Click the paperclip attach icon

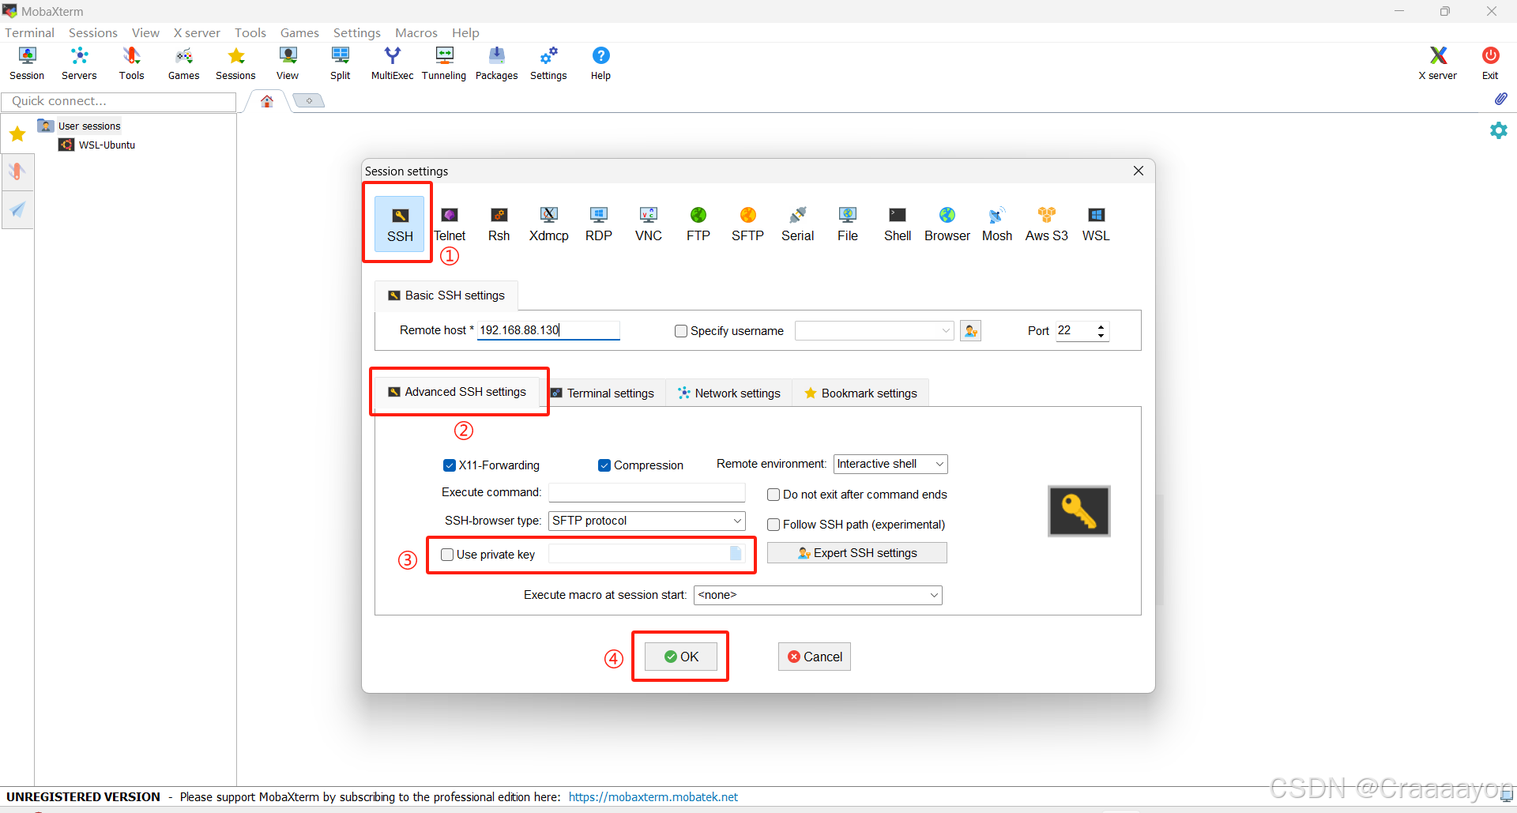coord(1500,100)
